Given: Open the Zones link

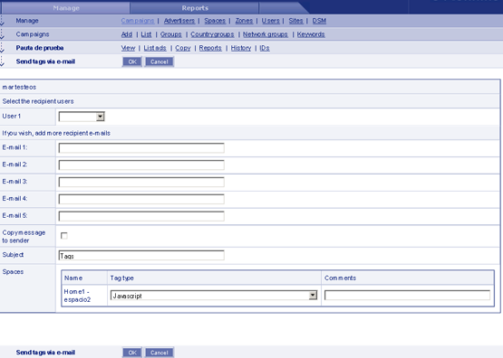Looking at the screenshot, I should [244, 21].
